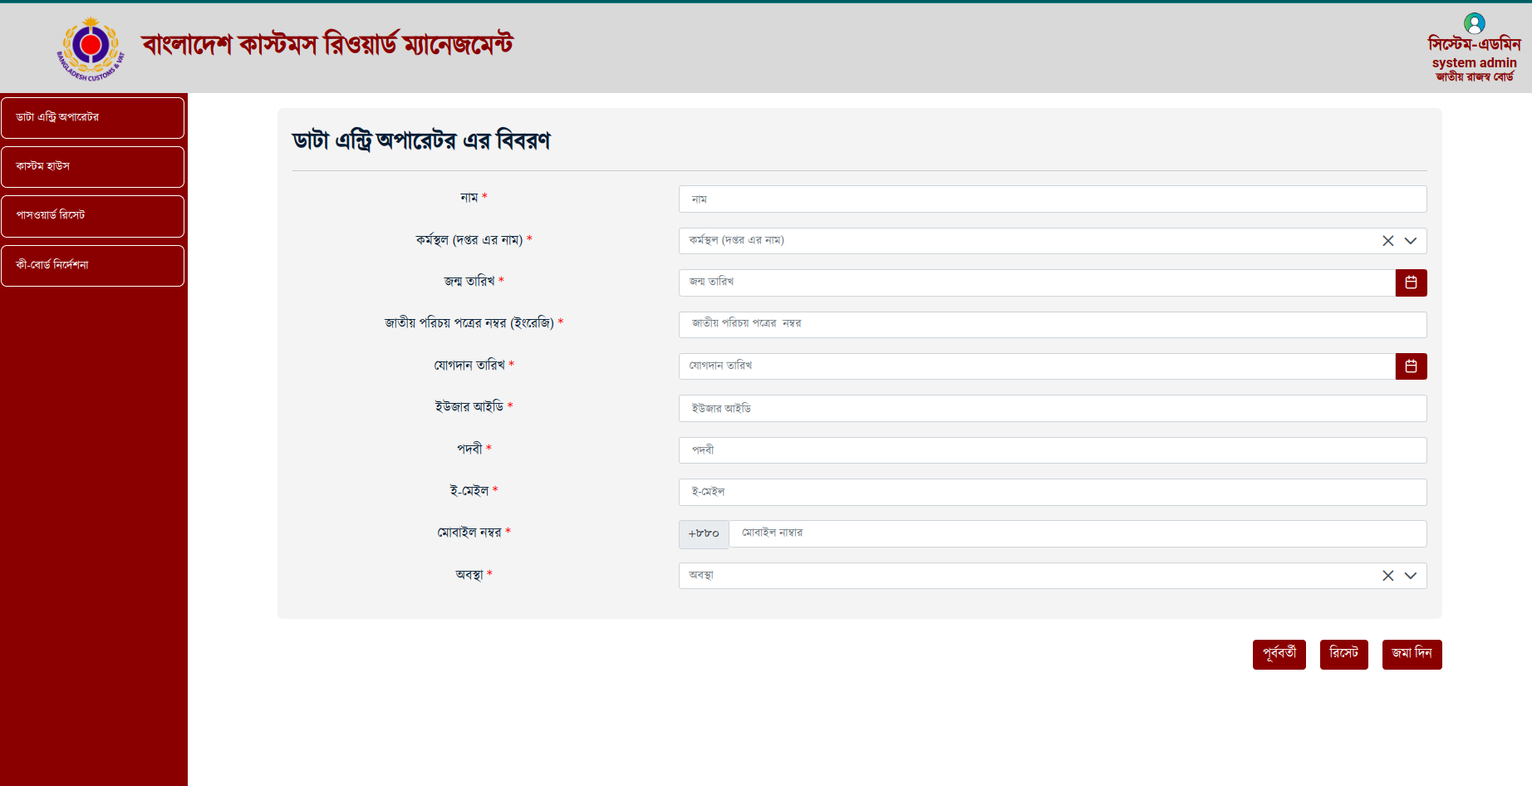This screenshot has height=786, width=1532.
Task: Click the Bangladesh Customs logo
Action: 91,49
